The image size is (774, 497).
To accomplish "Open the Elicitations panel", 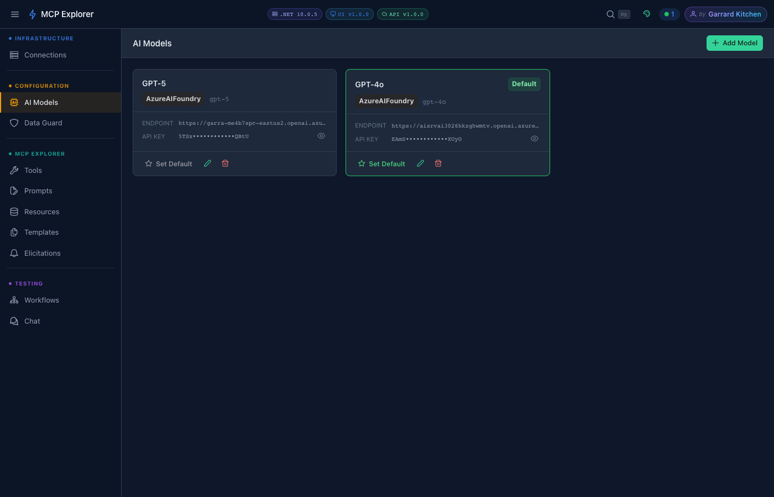I will coord(43,253).
